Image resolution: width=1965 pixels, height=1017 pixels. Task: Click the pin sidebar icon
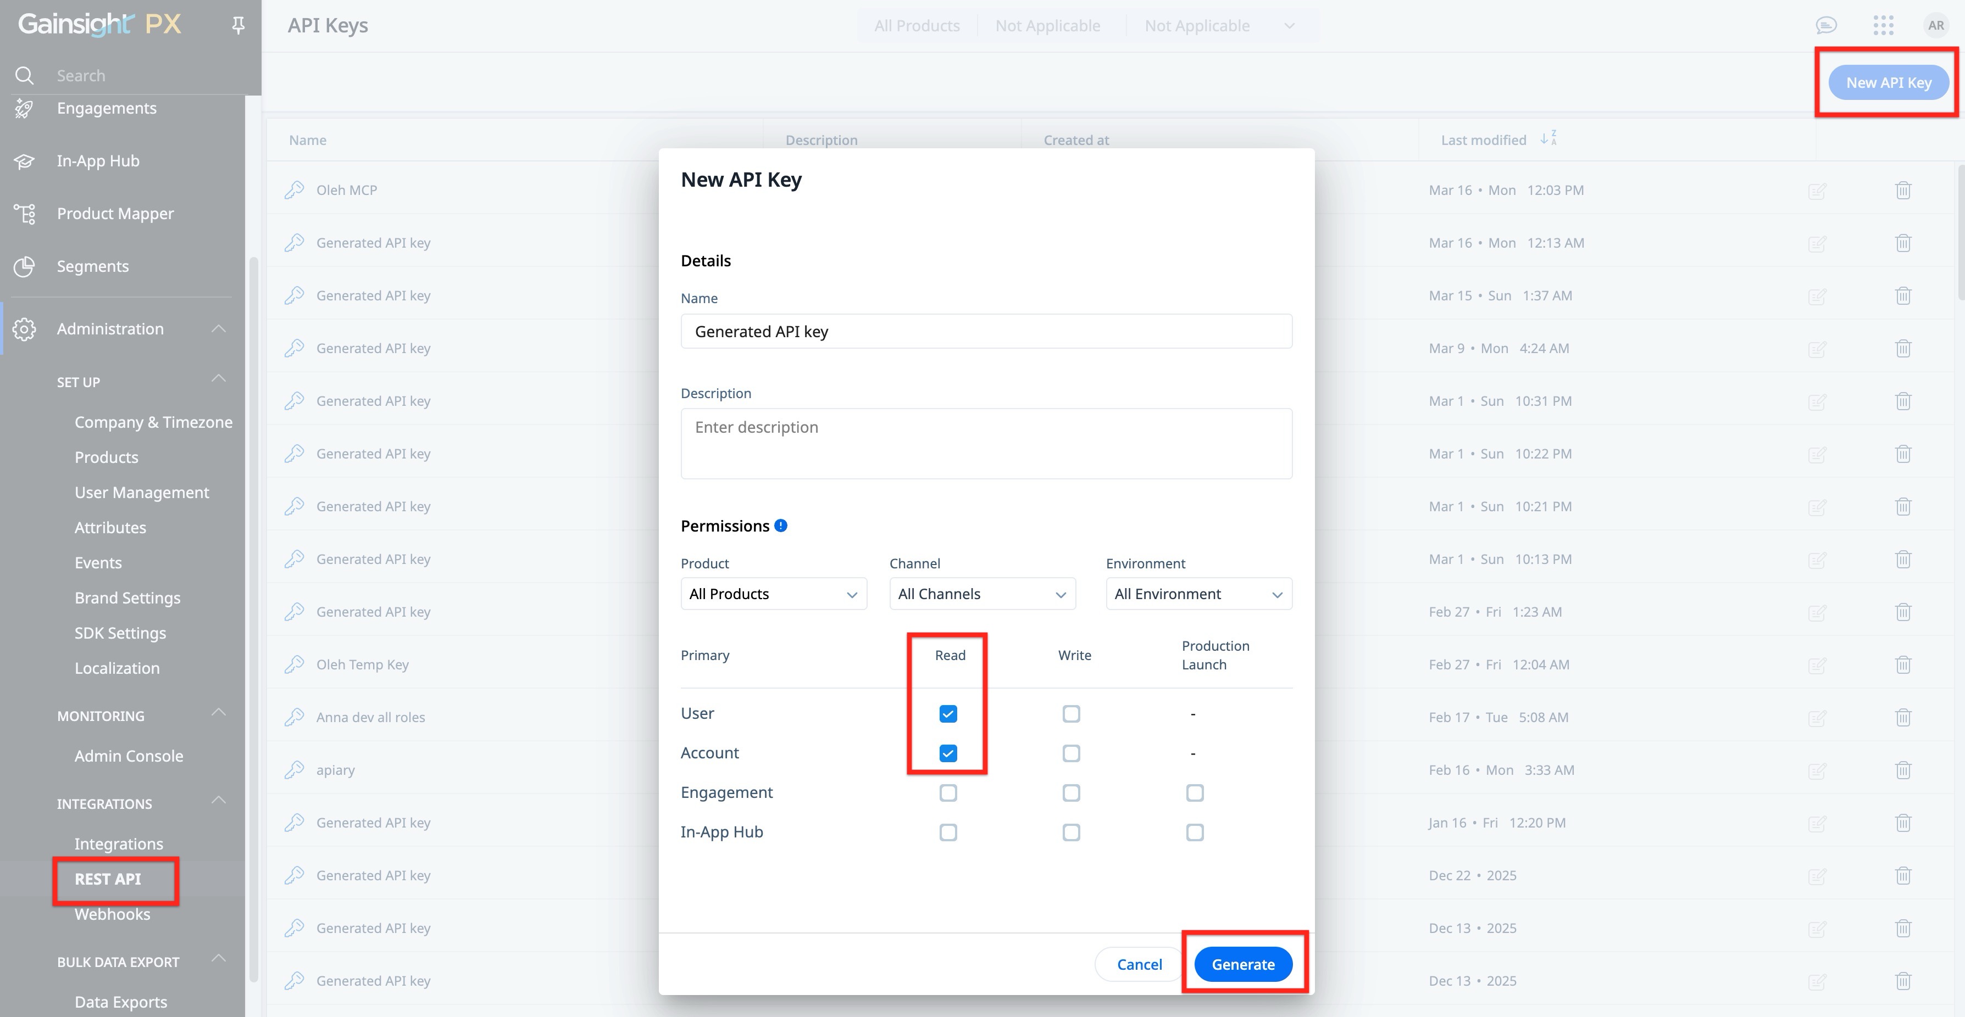tap(238, 26)
